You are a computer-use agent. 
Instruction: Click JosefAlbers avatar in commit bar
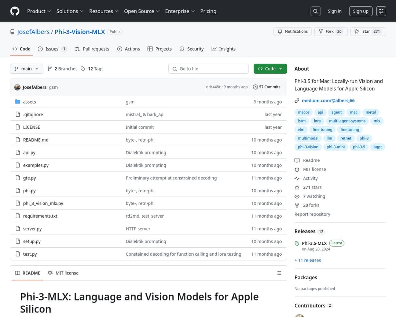[17, 87]
